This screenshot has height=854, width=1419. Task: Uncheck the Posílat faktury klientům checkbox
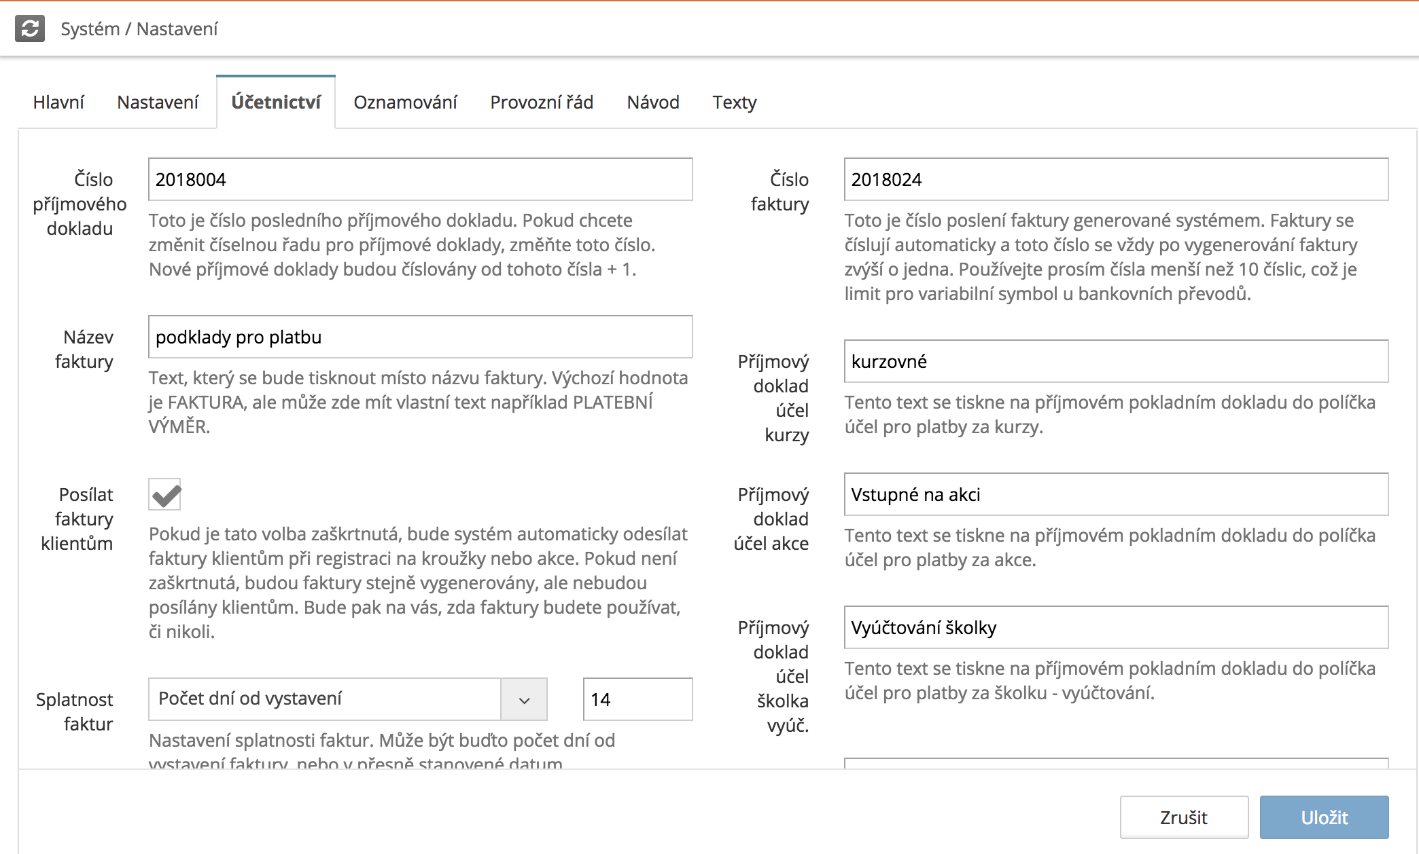tap(165, 495)
